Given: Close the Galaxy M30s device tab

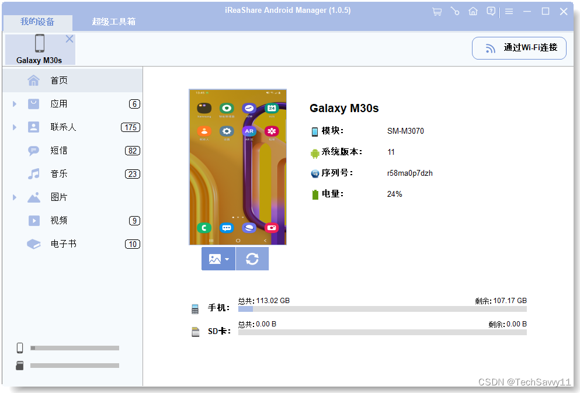Looking at the screenshot, I should click(69, 39).
